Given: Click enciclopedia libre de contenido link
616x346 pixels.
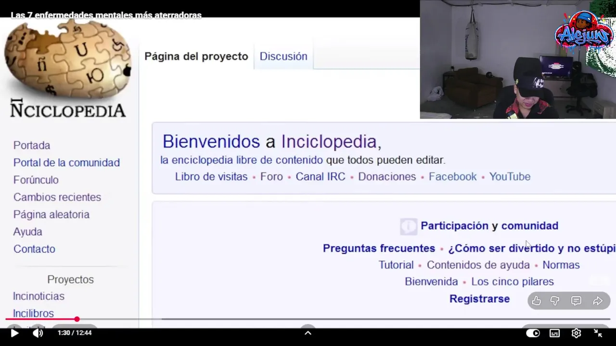Looking at the screenshot, I should 242,160.
